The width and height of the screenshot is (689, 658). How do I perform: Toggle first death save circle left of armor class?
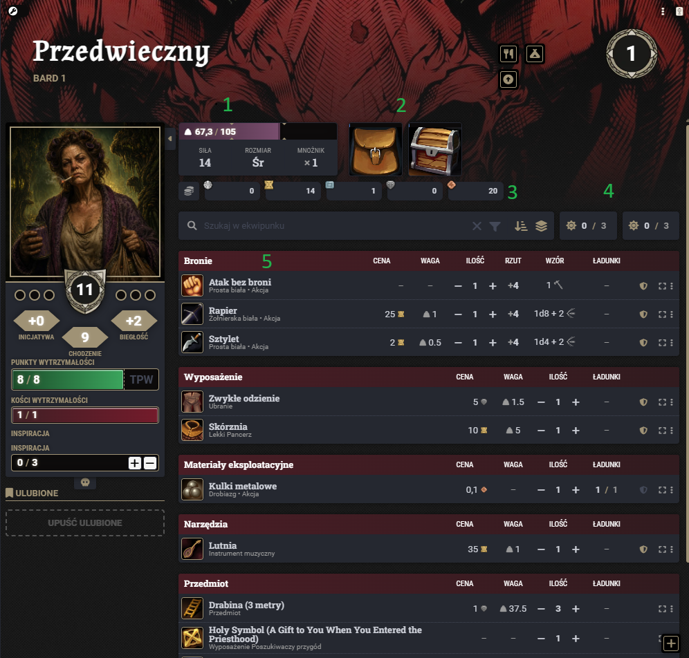click(x=20, y=295)
